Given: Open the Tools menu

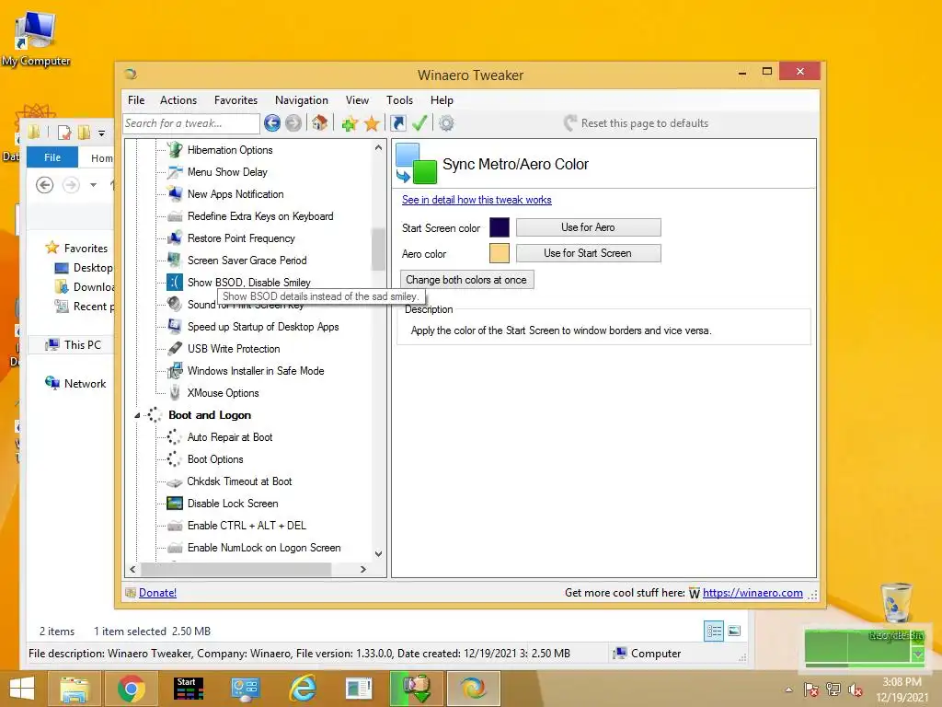Looking at the screenshot, I should click(x=399, y=99).
